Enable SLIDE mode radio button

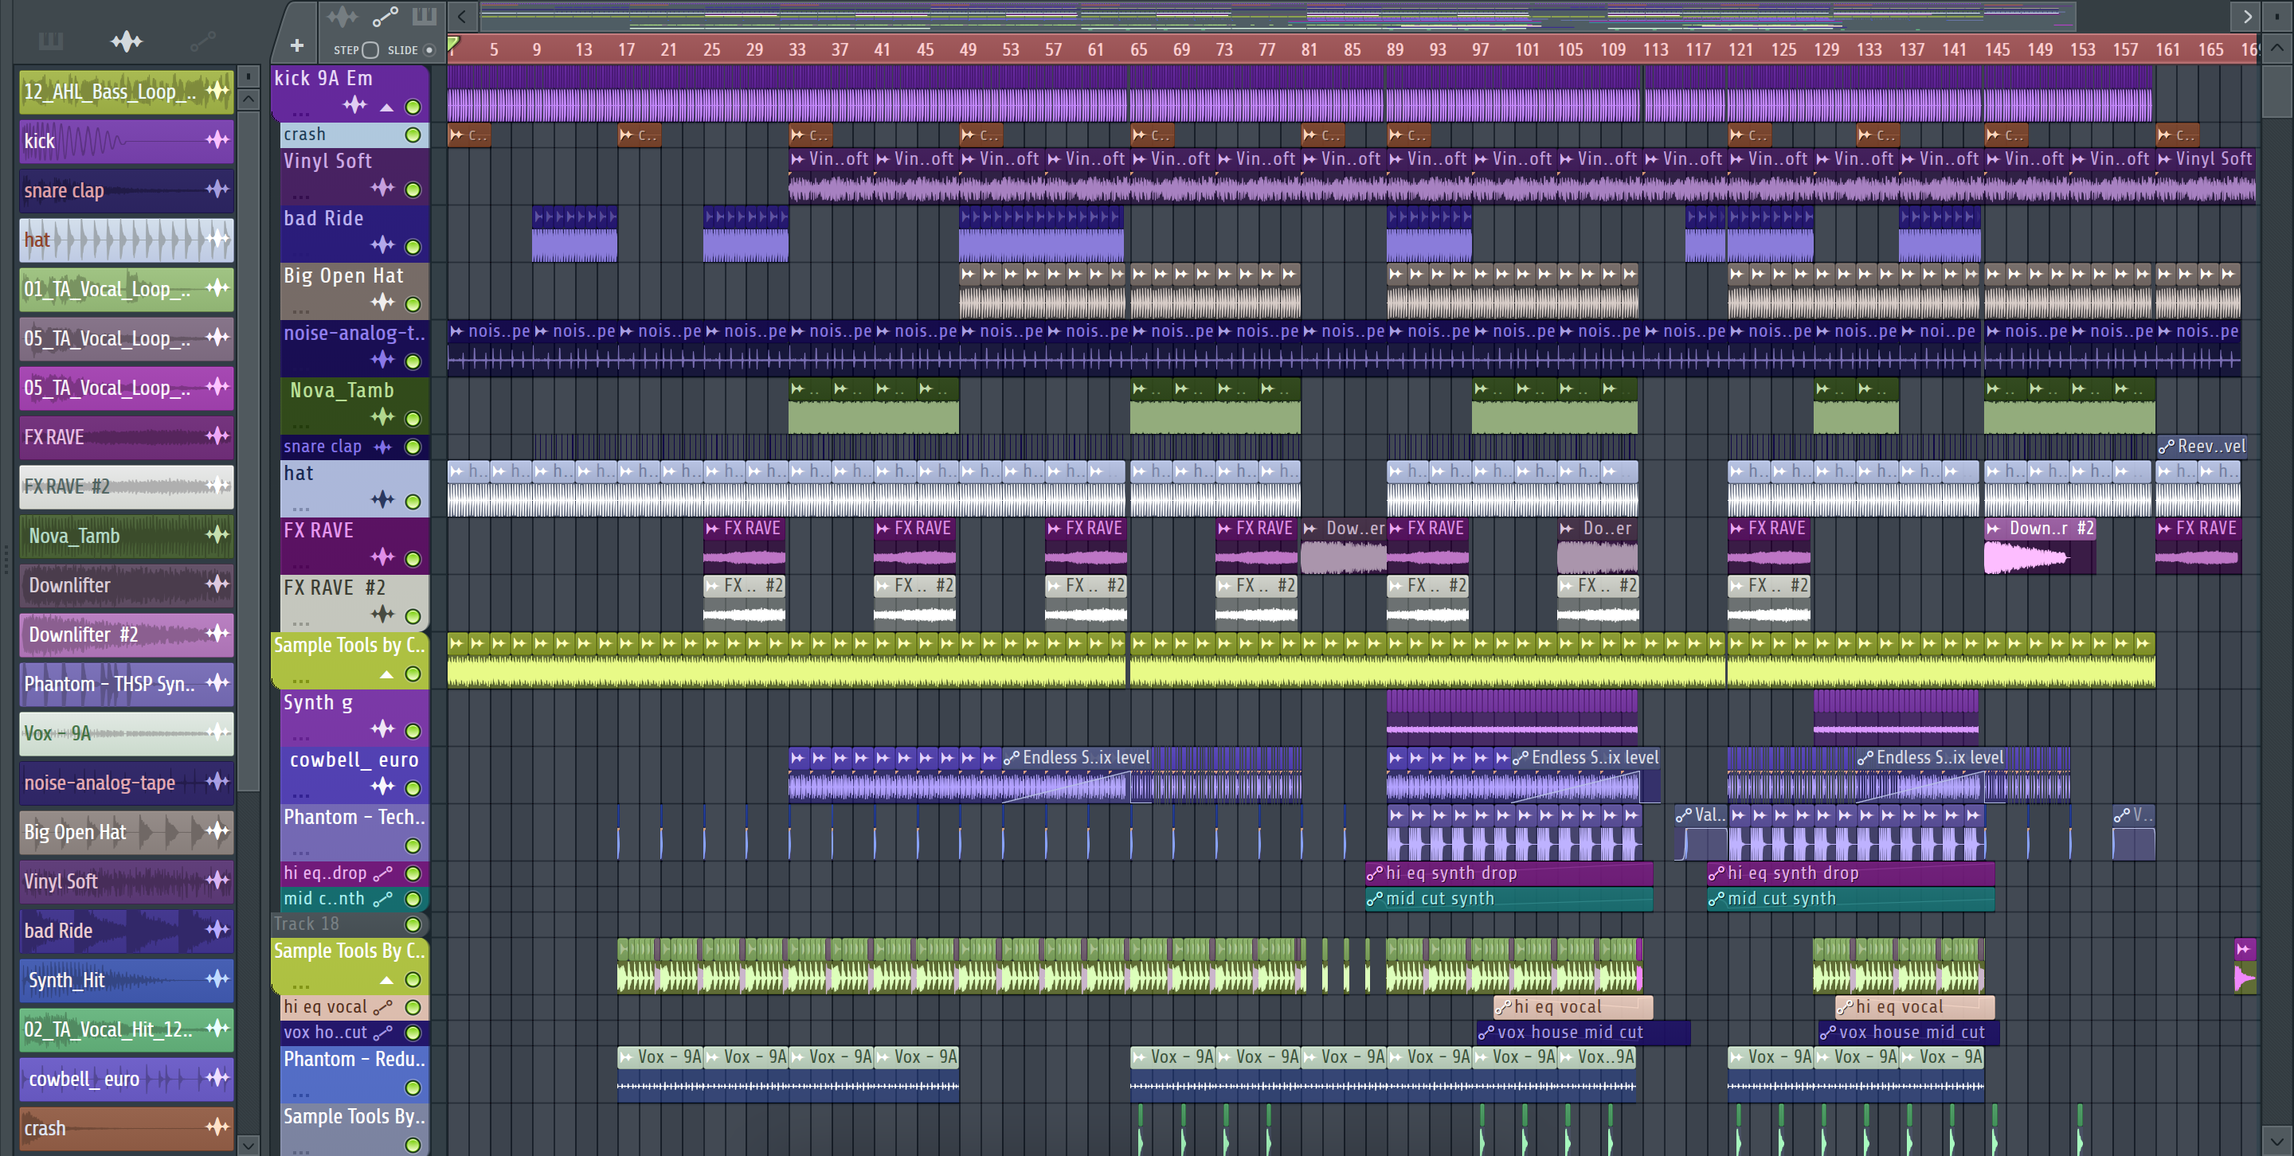tap(429, 51)
